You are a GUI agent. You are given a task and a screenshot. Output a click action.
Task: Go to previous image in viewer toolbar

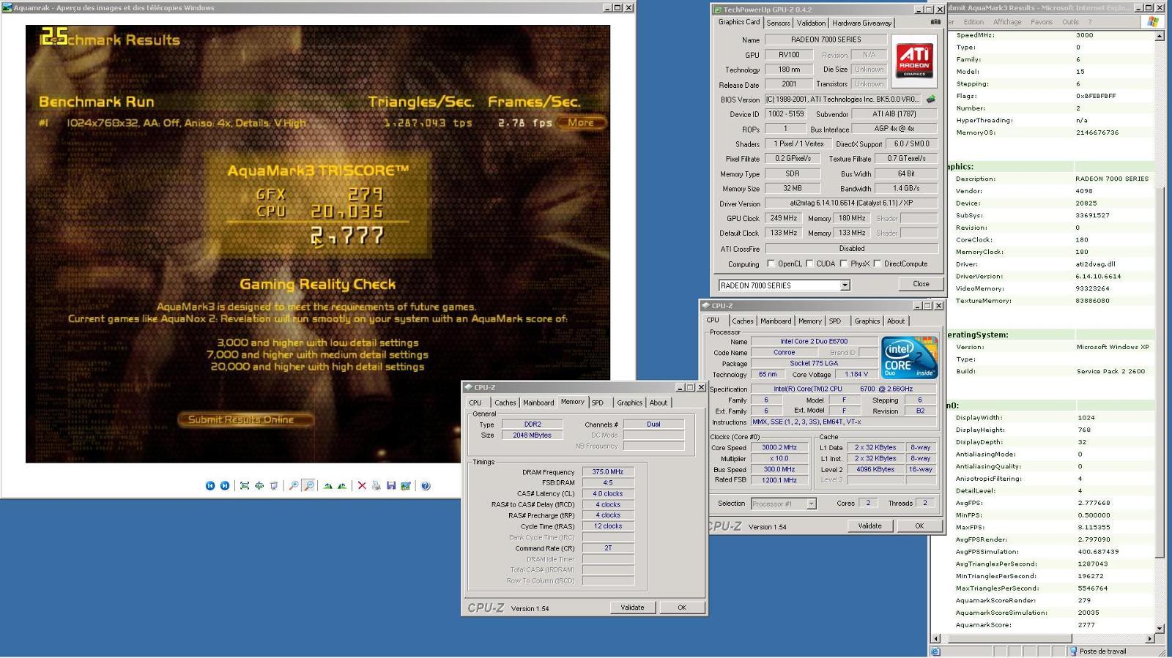click(210, 485)
